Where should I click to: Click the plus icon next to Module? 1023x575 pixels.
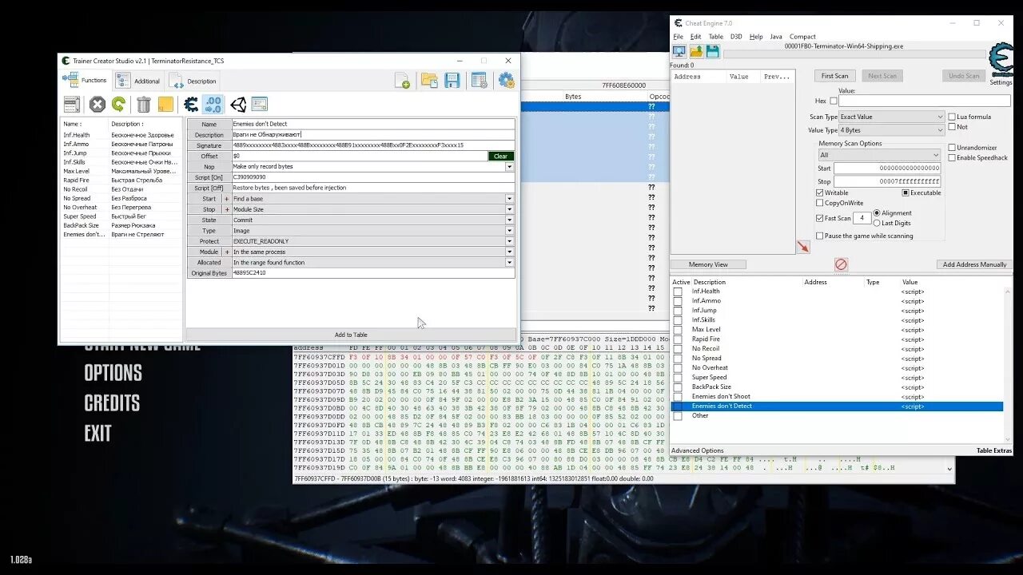226,252
